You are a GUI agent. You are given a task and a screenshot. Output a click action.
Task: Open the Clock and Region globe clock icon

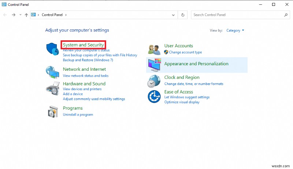154,81
